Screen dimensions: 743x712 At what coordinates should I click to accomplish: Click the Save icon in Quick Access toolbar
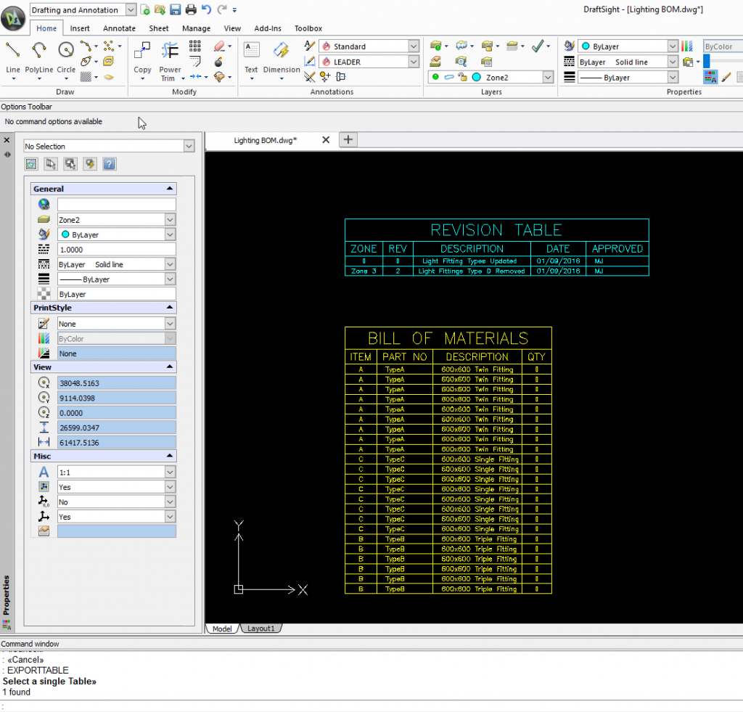click(176, 9)
